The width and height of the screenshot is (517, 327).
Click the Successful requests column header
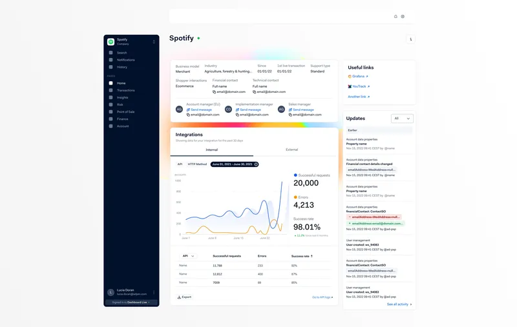pyautogui.click(x=227, y=256)
